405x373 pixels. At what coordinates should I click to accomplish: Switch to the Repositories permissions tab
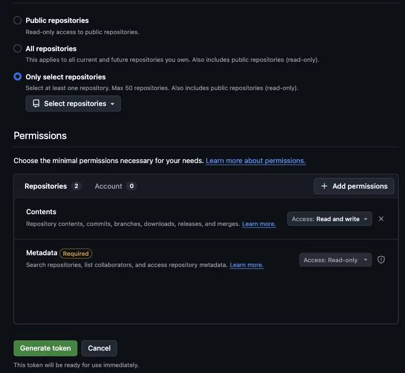click(52, 186)
